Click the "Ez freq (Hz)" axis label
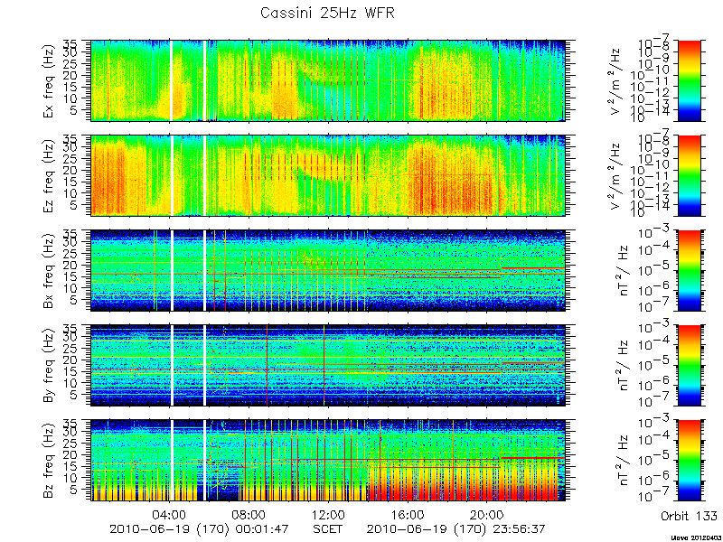Screen dimensions: 723x542 pyautogui.click(x=50, y=176)
